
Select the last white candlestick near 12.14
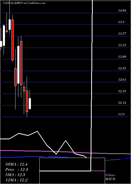coord(30,104)
